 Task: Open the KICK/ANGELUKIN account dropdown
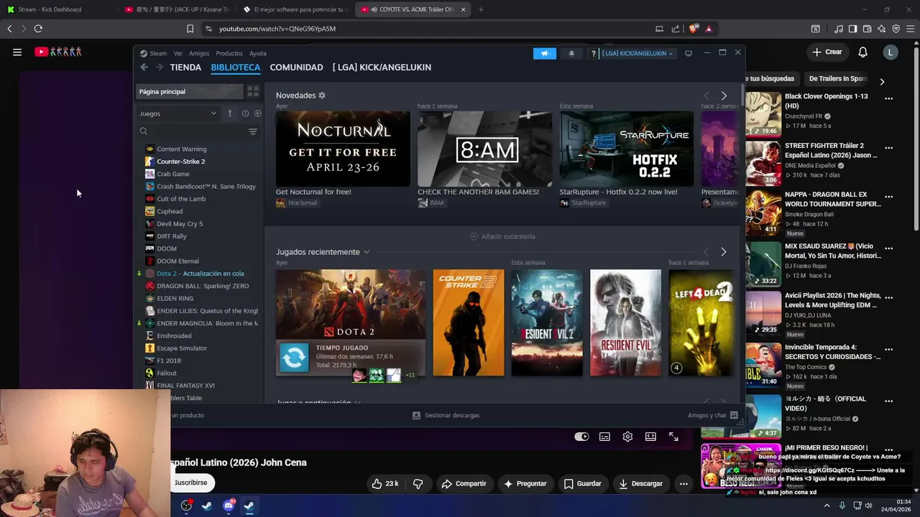click(x=638, y=53)
